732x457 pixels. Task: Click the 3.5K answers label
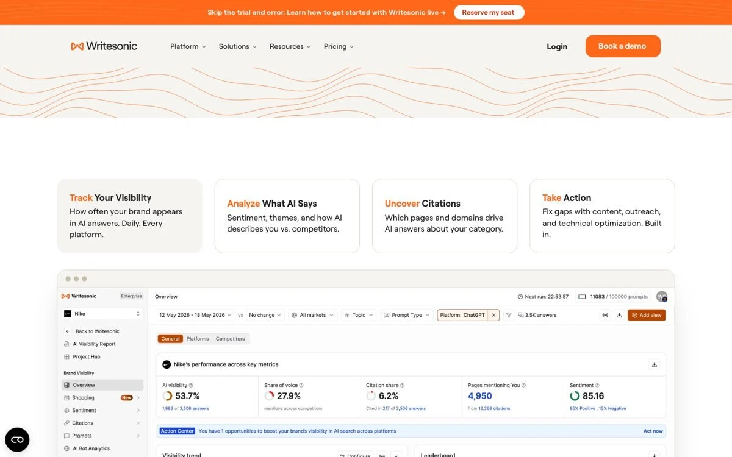point(537,315)
